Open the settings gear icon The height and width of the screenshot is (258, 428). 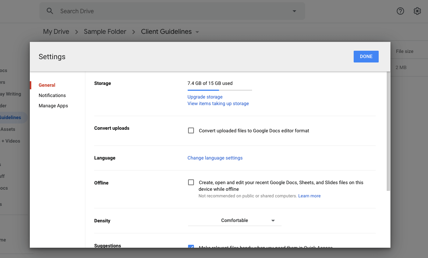point(417,11)
